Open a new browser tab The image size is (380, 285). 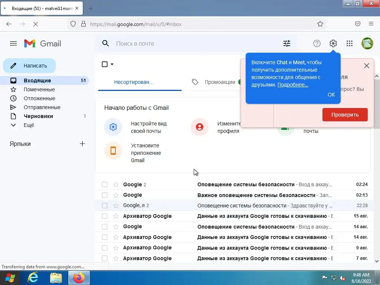[x=91, y=9]
